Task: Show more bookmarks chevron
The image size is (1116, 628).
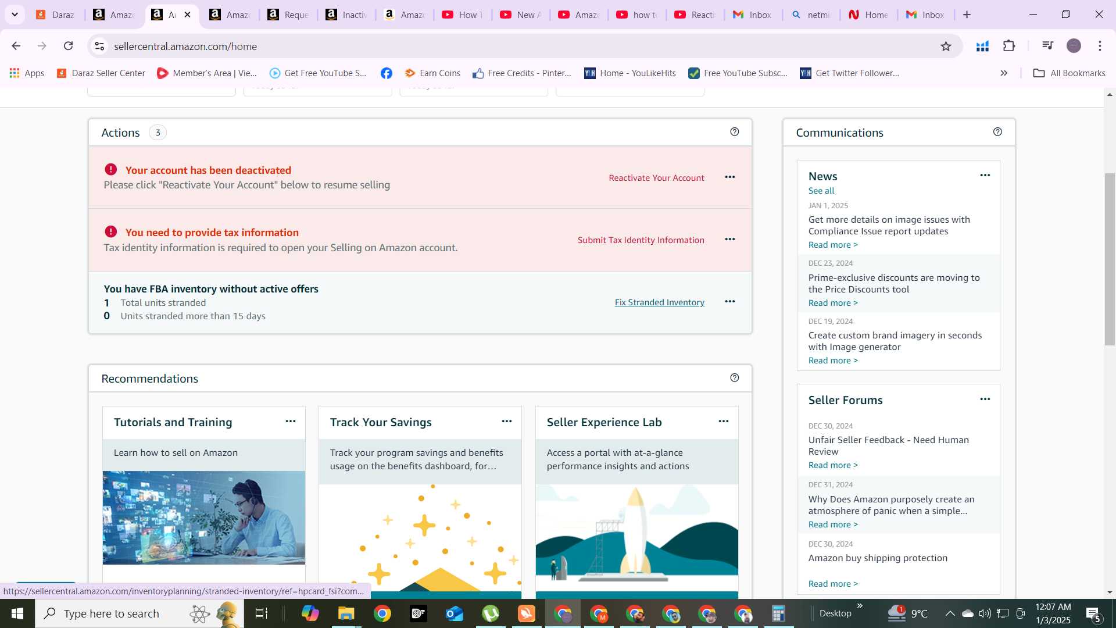Action: [1004, 73]
